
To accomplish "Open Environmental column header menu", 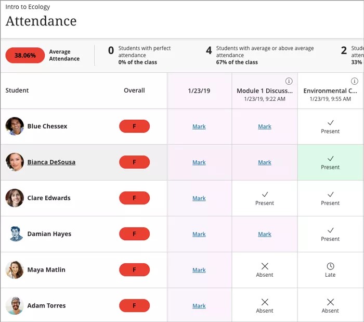I will point(330,91).
